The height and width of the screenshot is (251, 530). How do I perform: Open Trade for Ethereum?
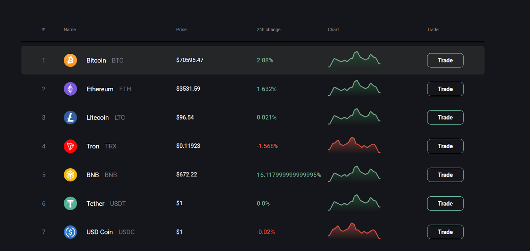(445, 89)
